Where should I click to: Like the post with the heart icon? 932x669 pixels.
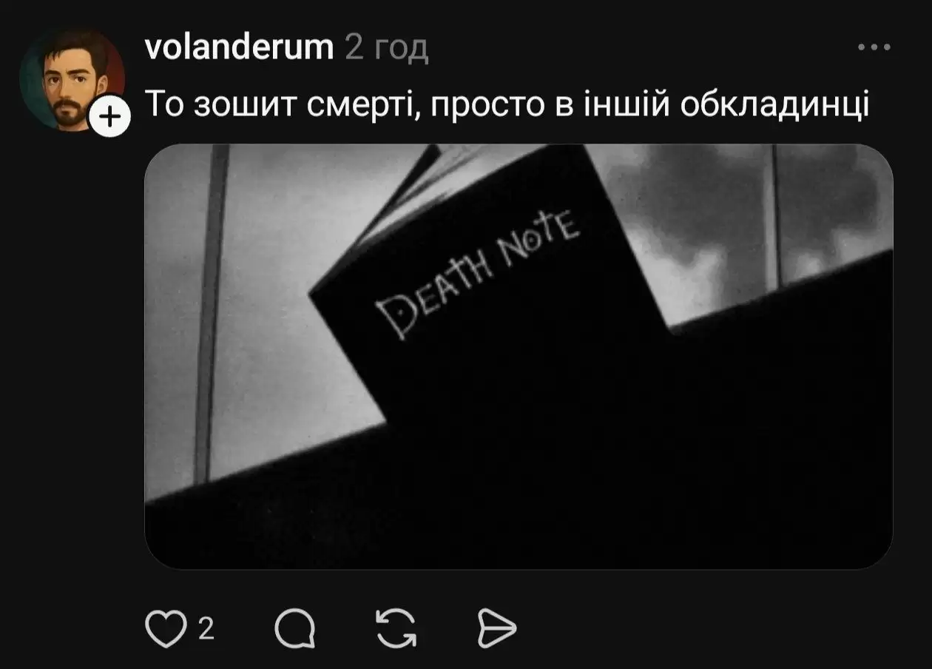click(x=165, y=629)
